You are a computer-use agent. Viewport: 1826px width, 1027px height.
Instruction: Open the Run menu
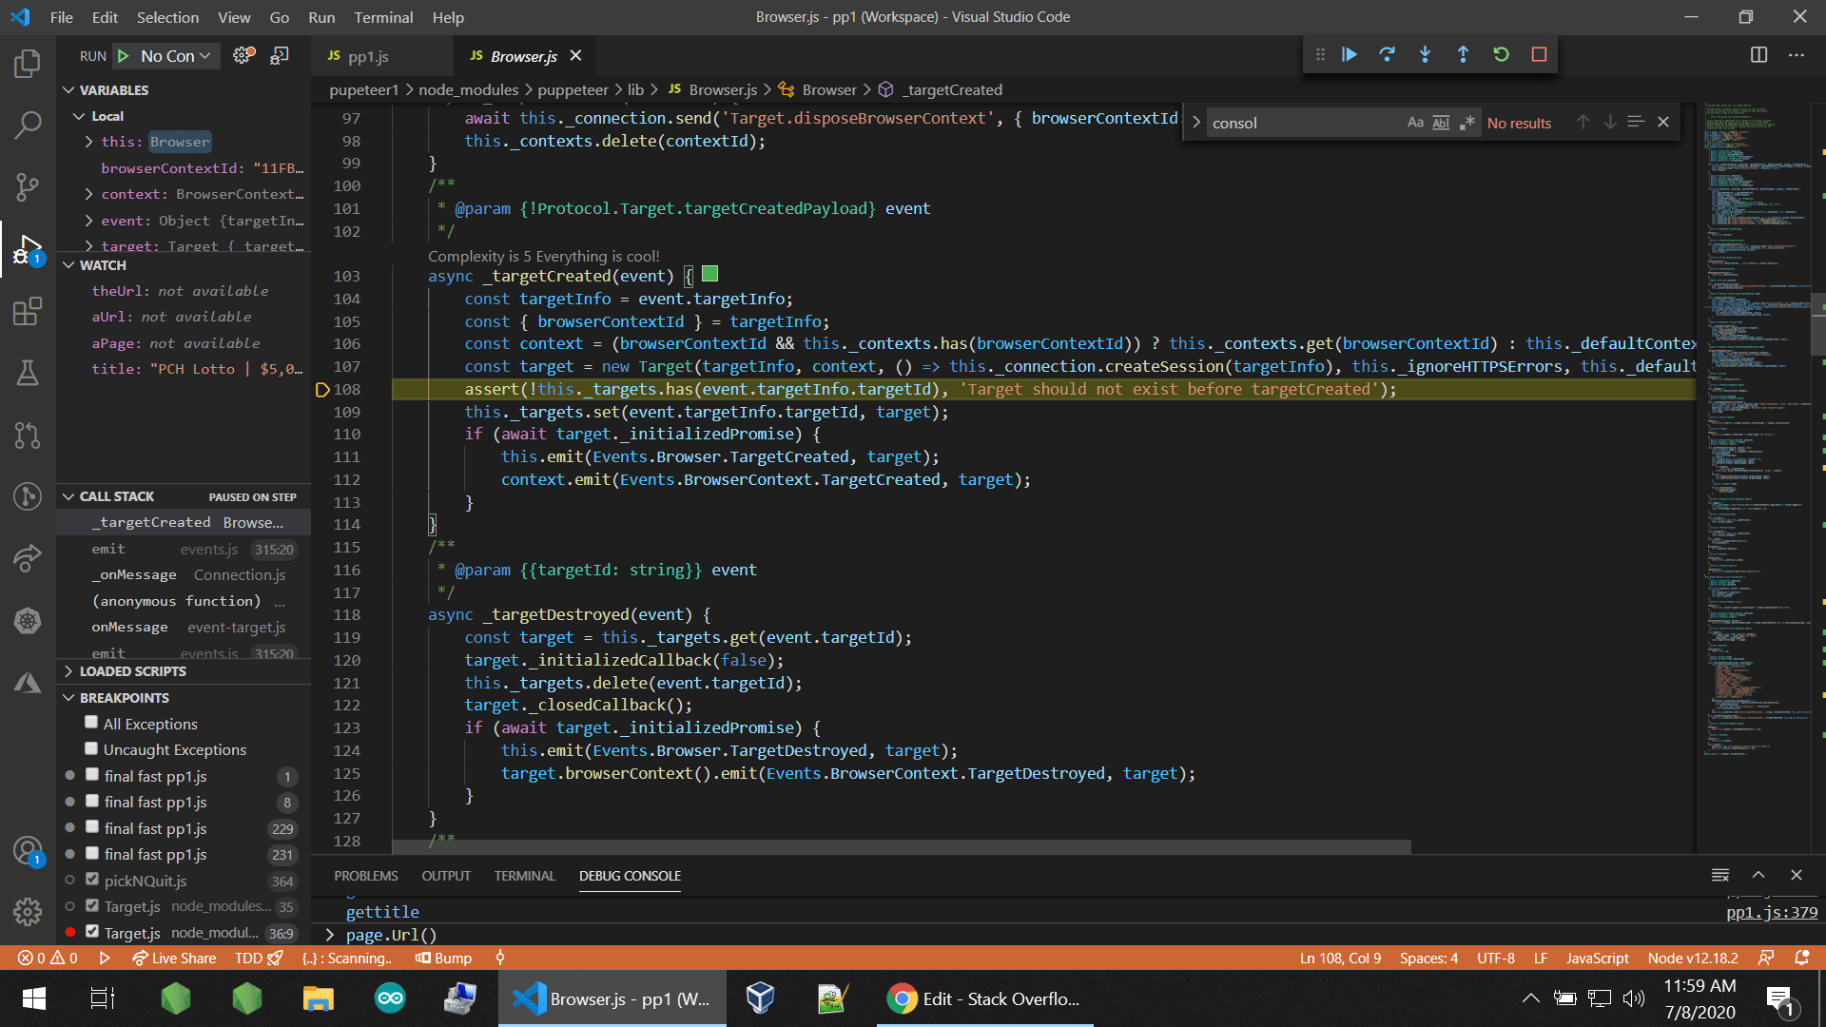pyautogui.click(x=321, y=17)
